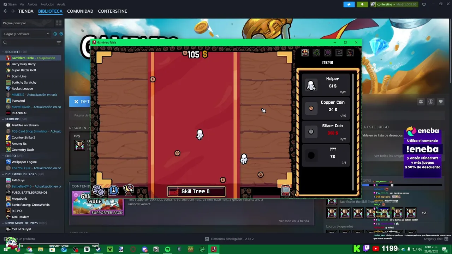Go back with Steam's left arrow
452x254 pixels.
click(5, 11)
